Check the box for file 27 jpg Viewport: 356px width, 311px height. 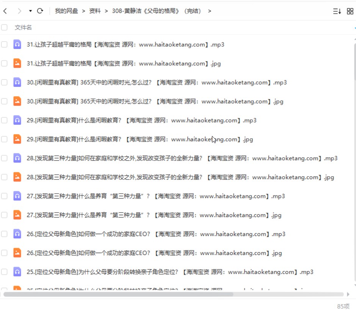[x=4, y=215]
